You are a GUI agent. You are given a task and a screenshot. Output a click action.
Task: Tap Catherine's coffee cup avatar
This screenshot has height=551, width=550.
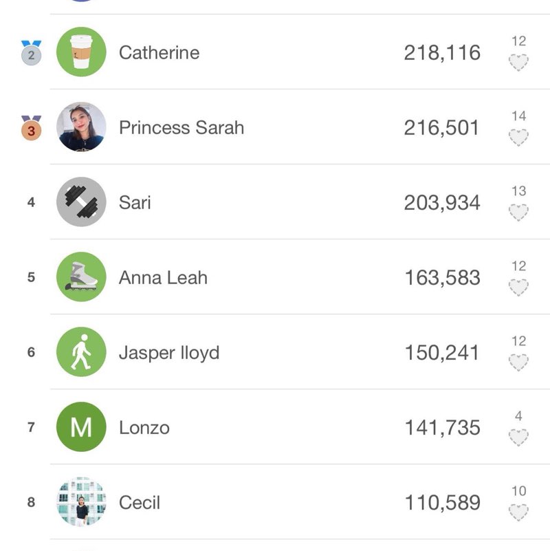(x=81, y=52)
